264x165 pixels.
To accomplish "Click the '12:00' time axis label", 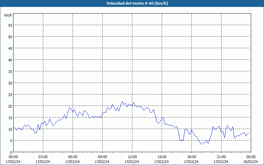I will coord(132,157).
